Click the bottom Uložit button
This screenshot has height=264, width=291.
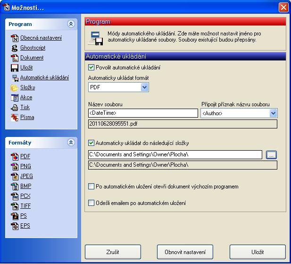(258, 252)
